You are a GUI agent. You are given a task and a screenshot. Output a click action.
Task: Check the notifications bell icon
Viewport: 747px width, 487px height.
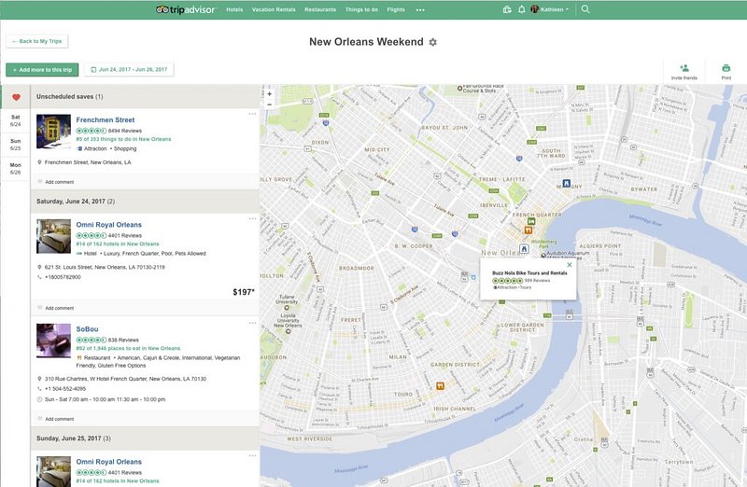(521, 9)
